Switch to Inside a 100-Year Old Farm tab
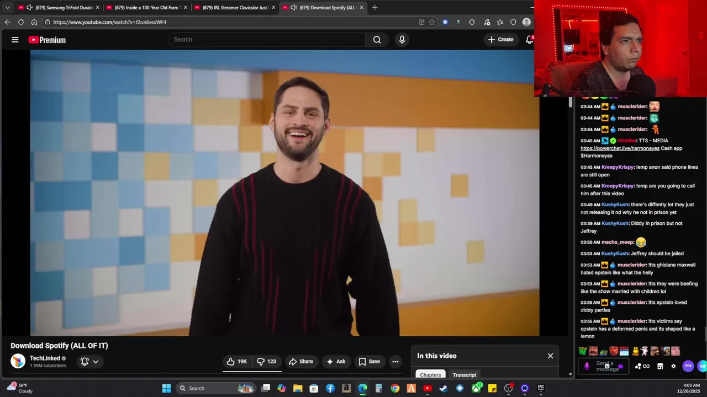This screenshot has width=707, height=397. [146, 8]
